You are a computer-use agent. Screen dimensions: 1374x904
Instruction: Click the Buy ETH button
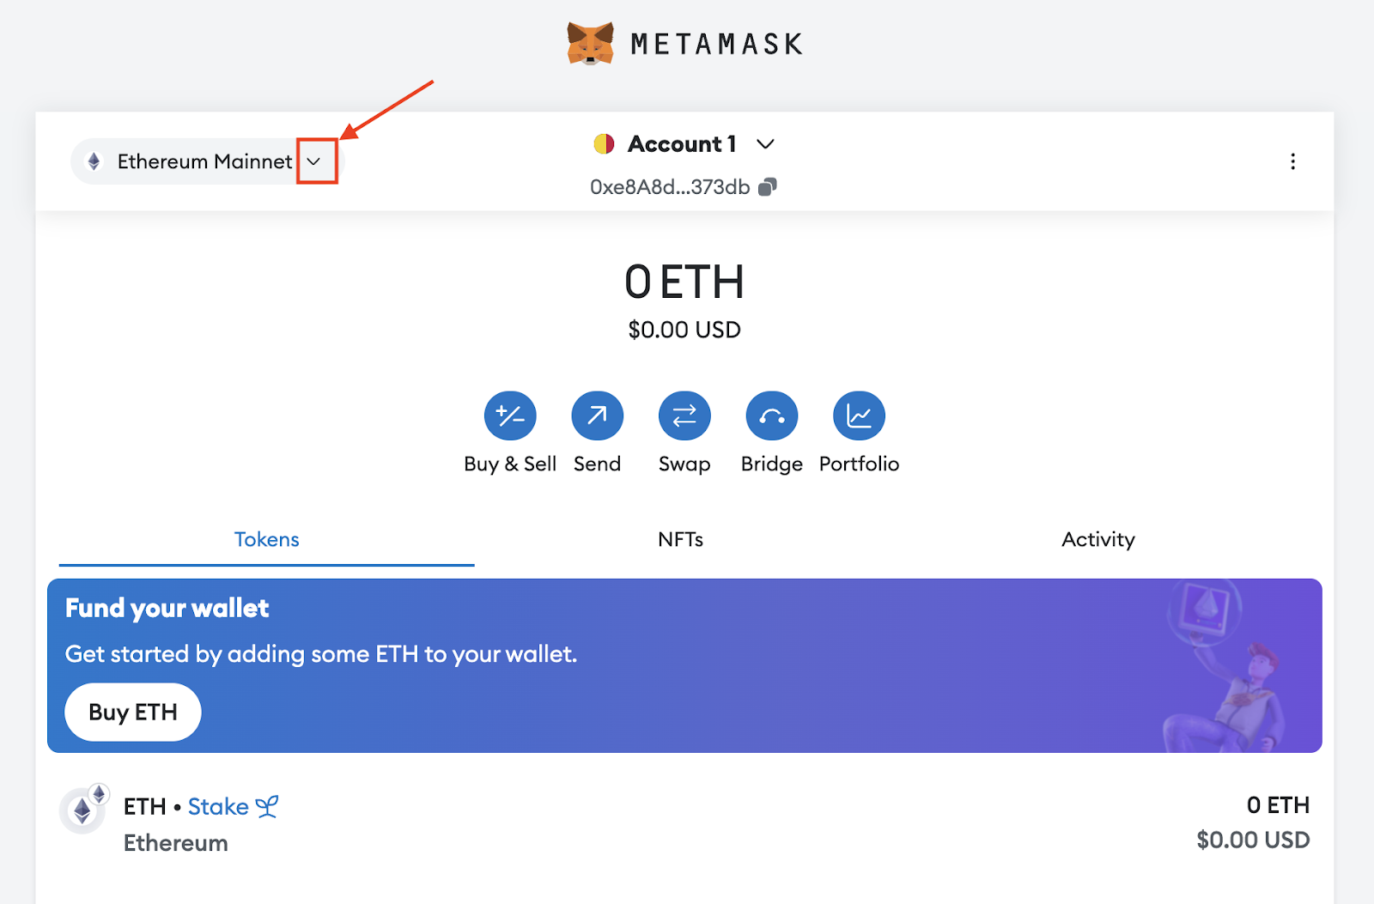[x=133, y=713]
